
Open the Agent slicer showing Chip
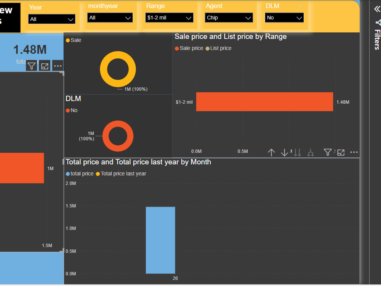(x=229, y=18)
